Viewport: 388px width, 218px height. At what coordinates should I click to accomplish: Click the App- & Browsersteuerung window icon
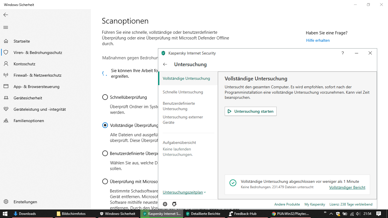6,87
